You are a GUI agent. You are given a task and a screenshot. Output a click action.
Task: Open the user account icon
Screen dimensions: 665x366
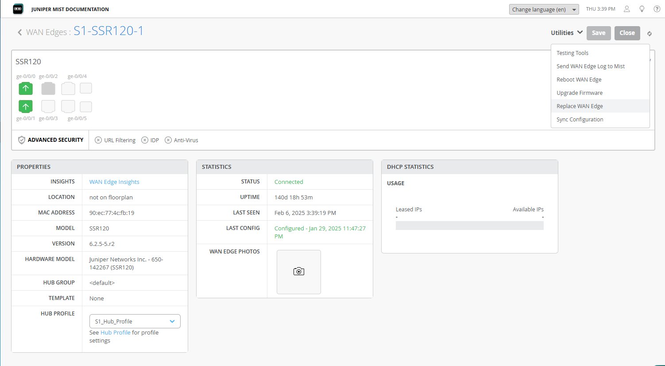pos(627,9)
